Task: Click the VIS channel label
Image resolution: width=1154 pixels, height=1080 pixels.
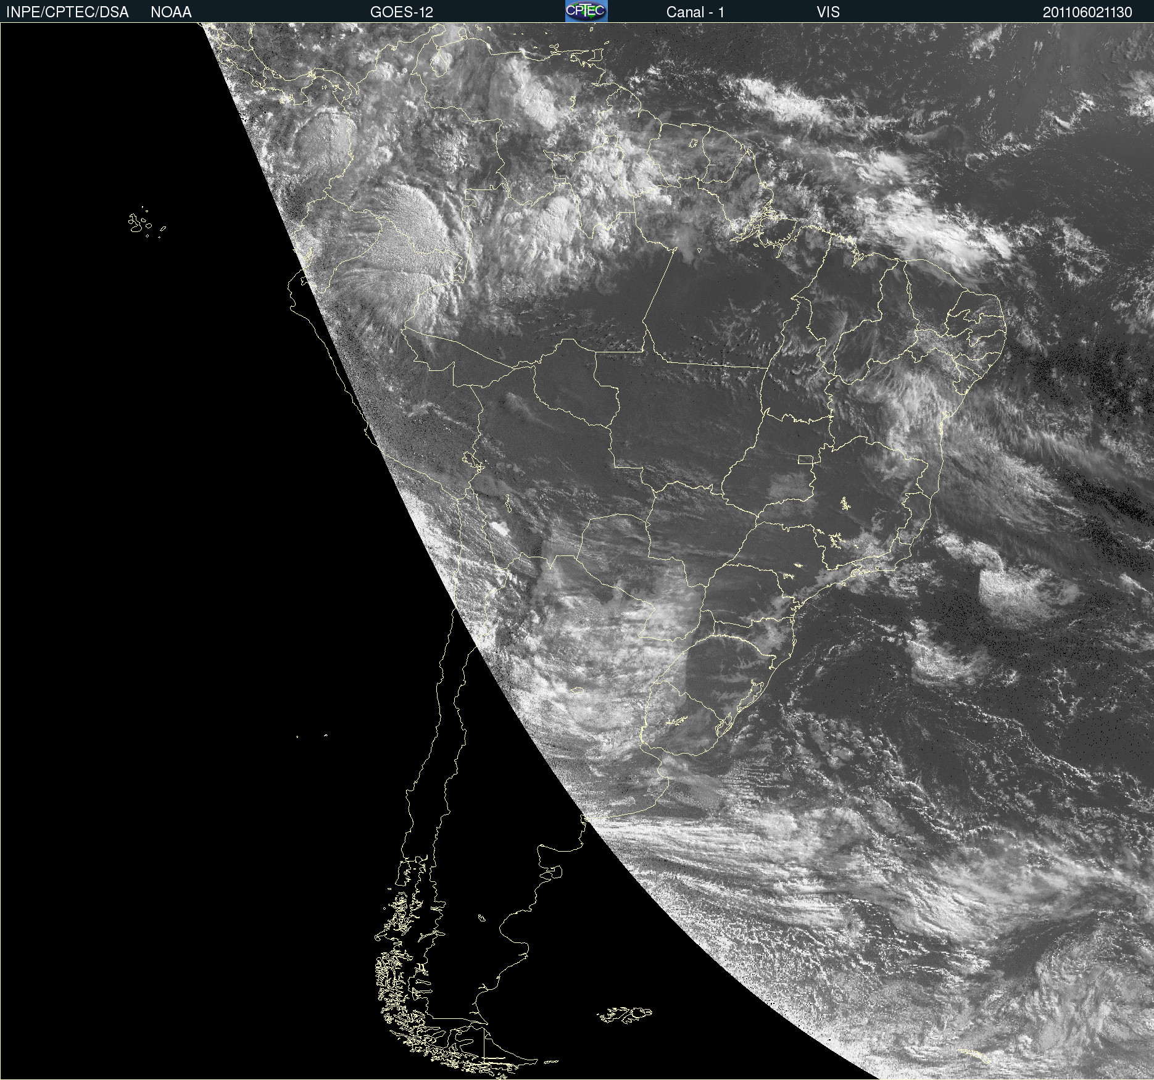Action: point(828,12)
